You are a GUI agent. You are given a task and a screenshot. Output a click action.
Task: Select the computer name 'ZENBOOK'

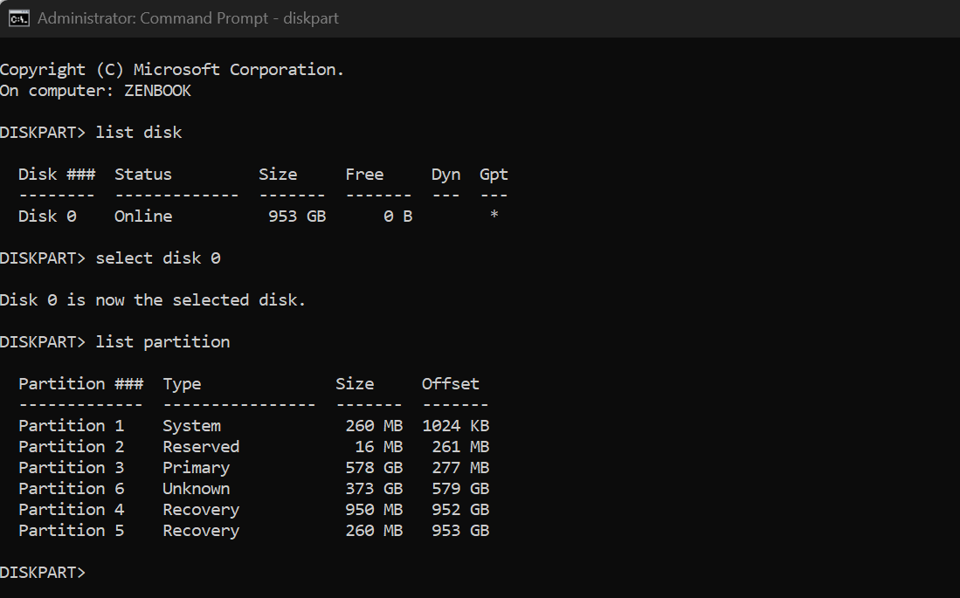click(158, 91)
